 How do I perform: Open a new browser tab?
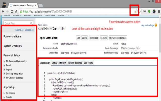[41, 5]
